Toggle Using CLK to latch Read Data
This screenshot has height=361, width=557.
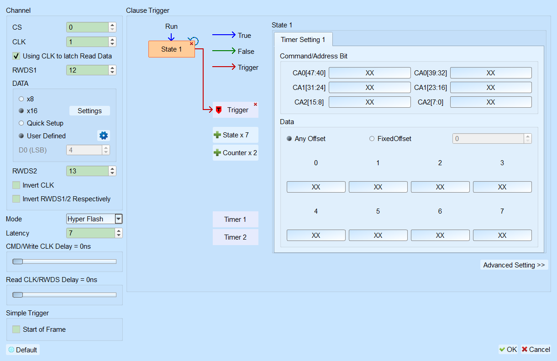[x=16, y=56]
